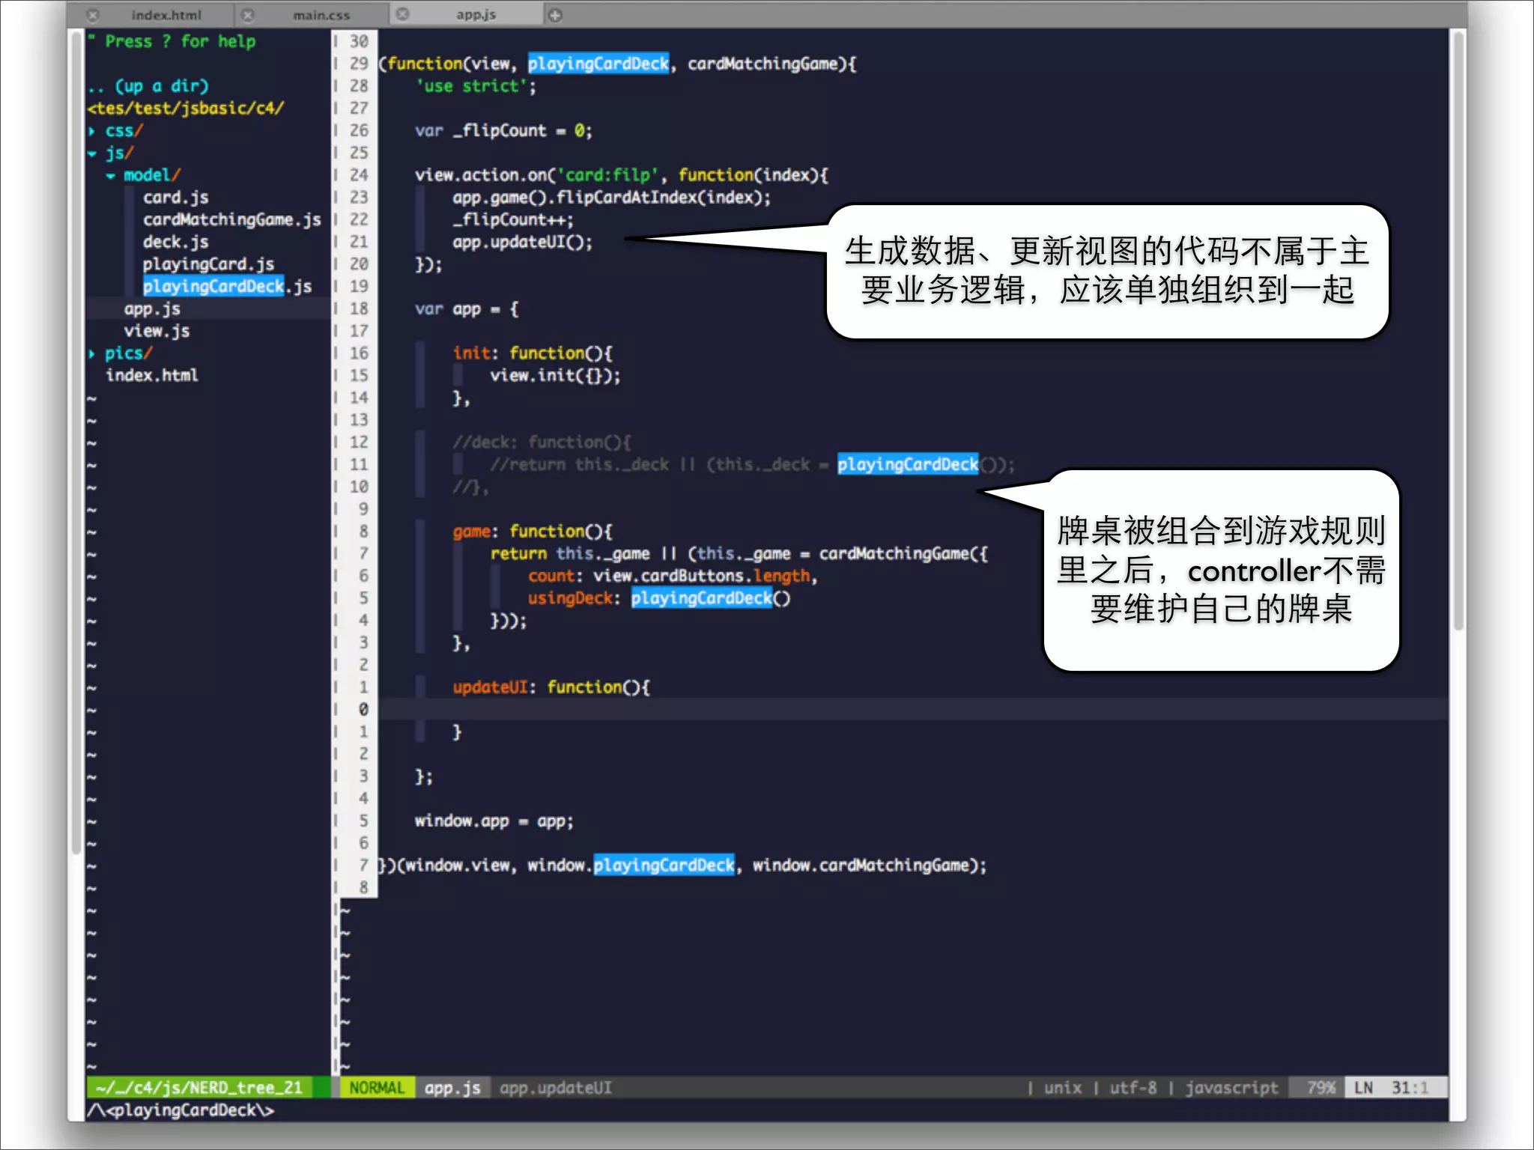Image resolution: width=1534 pixels, height=1150 pixels.
Task: Click the _flipCount++ statement
Action: click(512, 219)
